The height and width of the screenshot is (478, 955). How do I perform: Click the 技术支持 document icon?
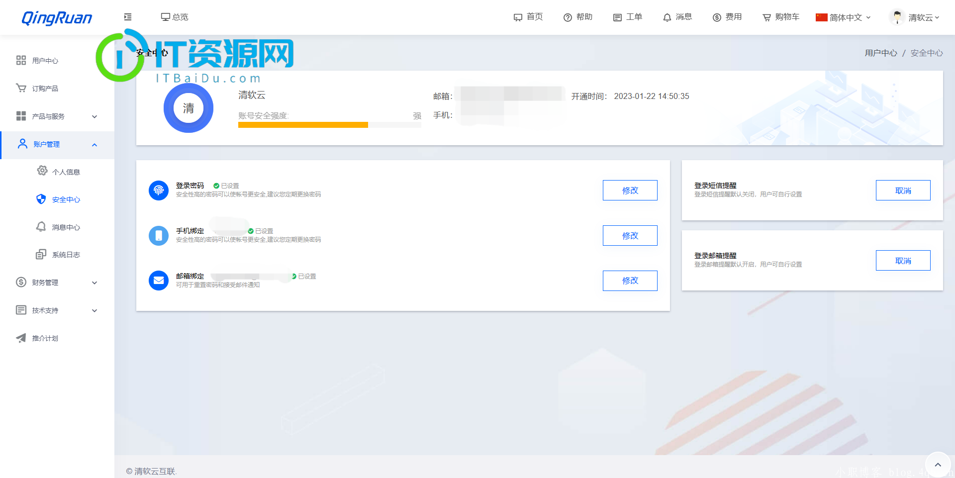tap(21, 310)
